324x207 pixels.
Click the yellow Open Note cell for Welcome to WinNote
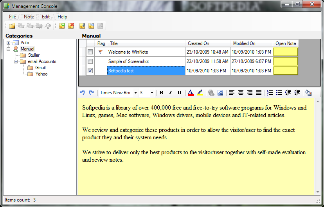pos(286,52)
